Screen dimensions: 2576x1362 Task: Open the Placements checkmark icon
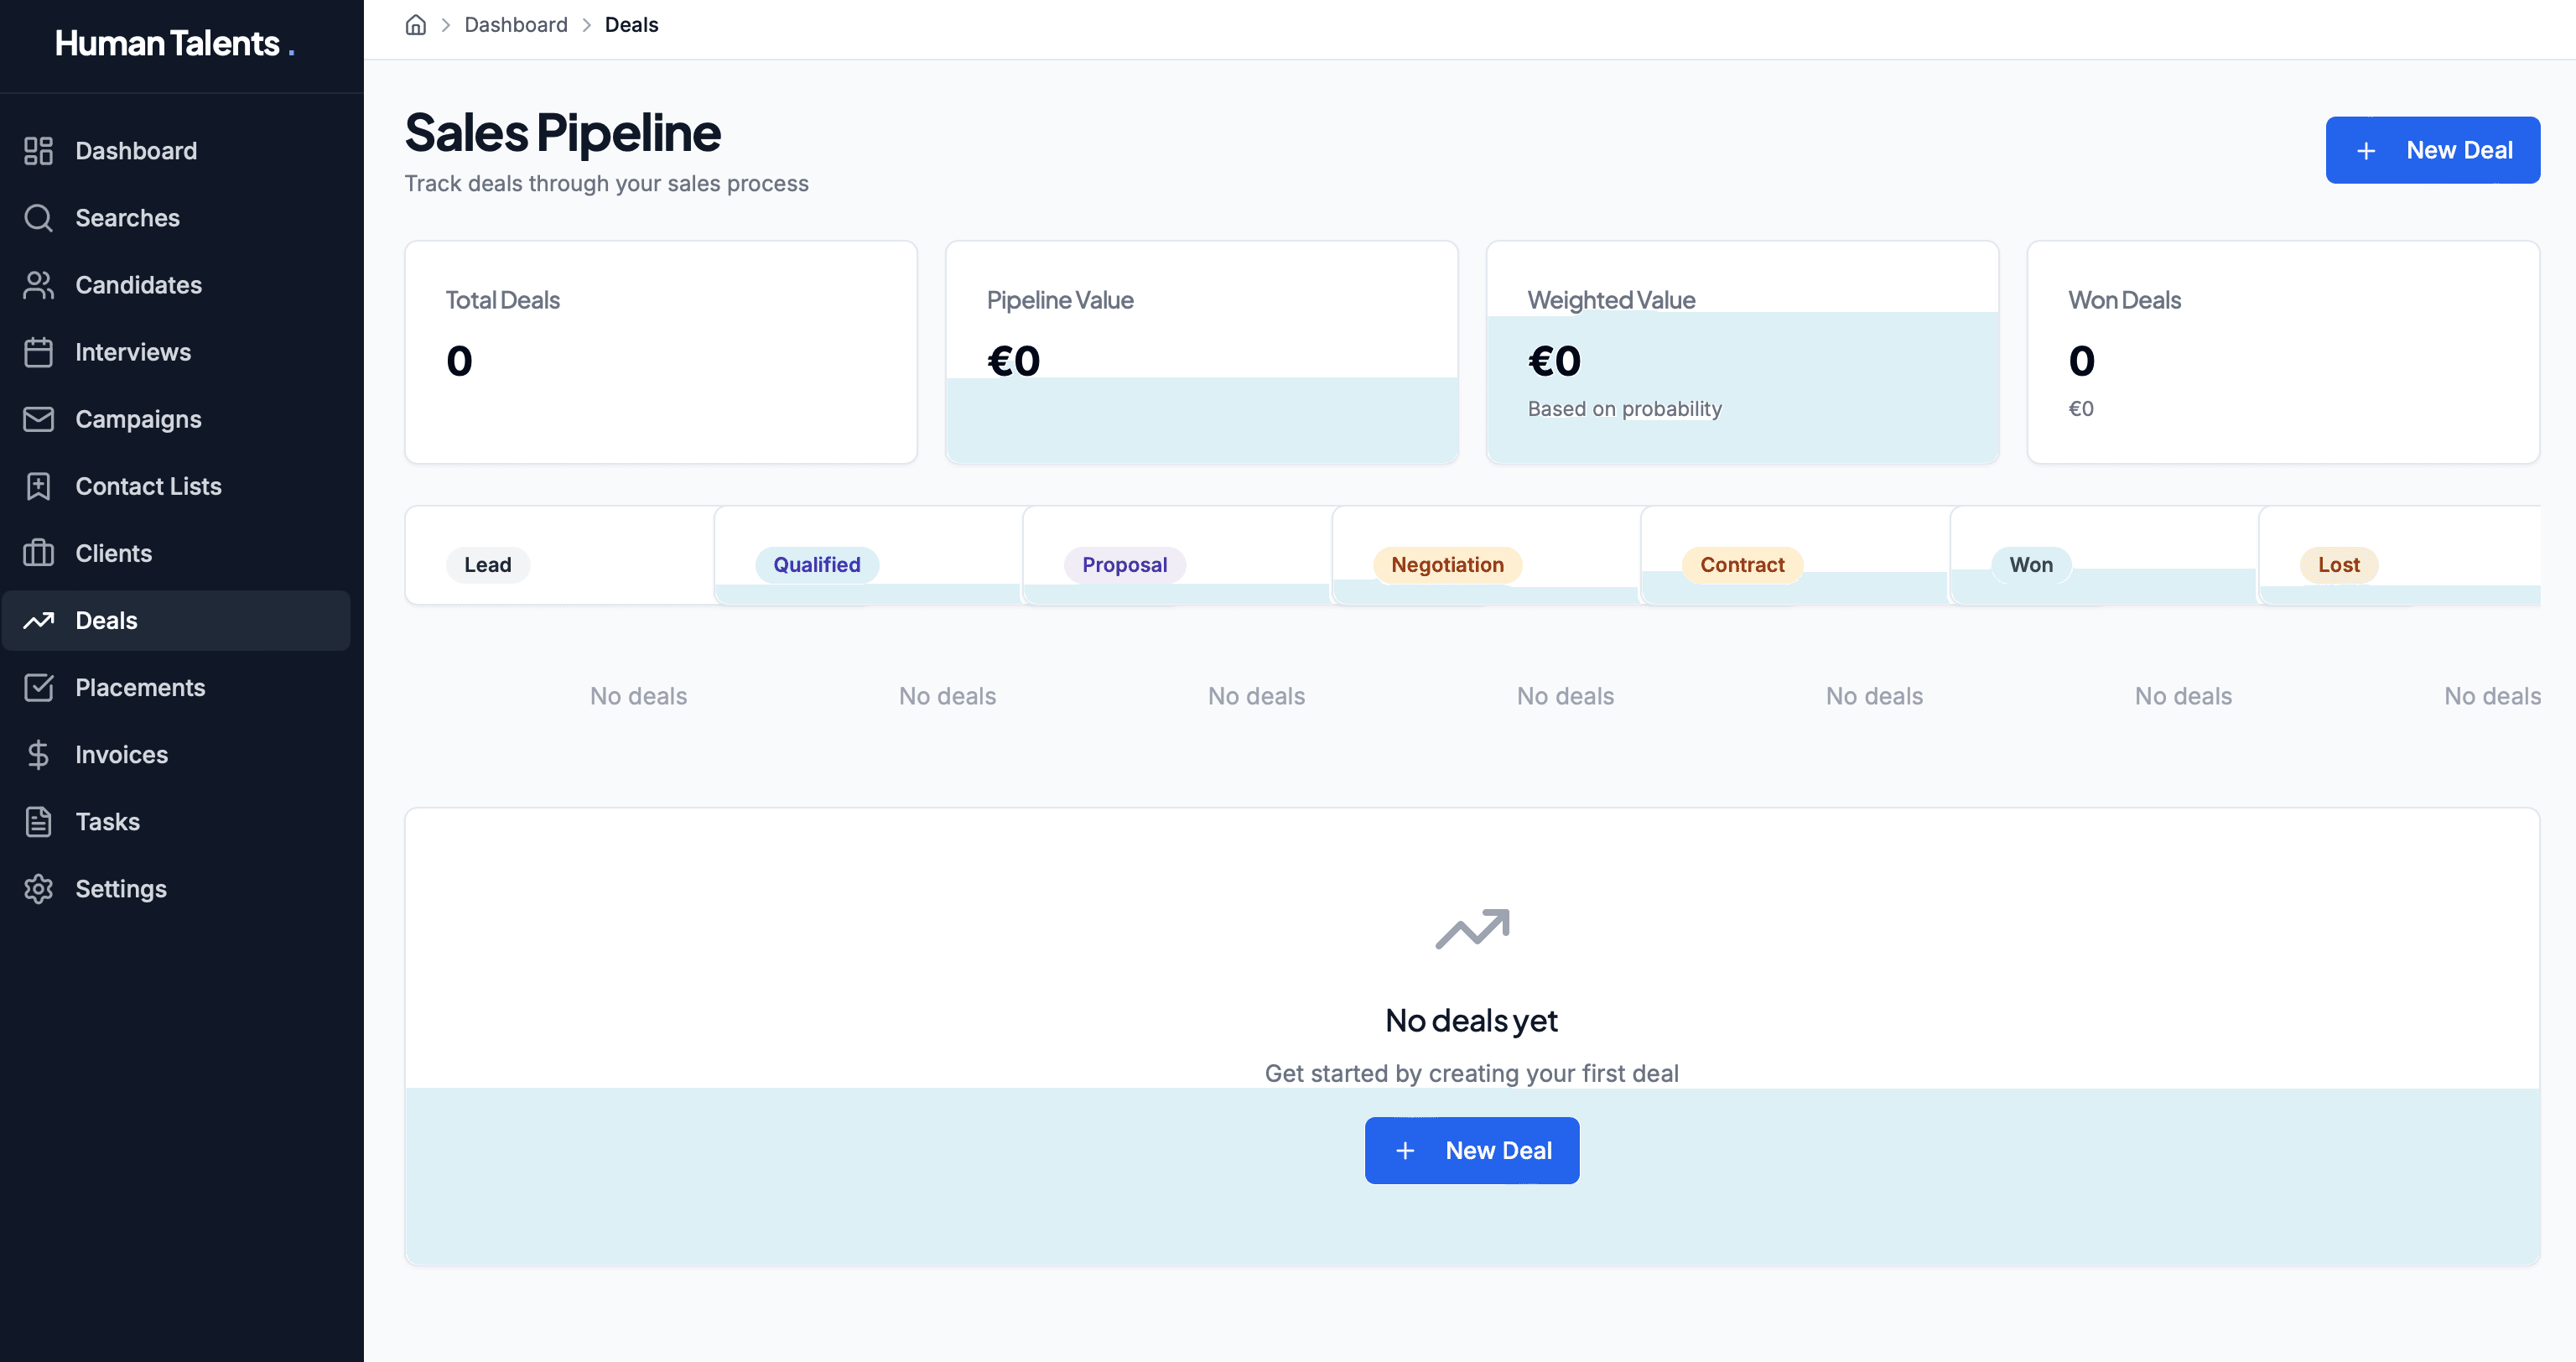39,687
